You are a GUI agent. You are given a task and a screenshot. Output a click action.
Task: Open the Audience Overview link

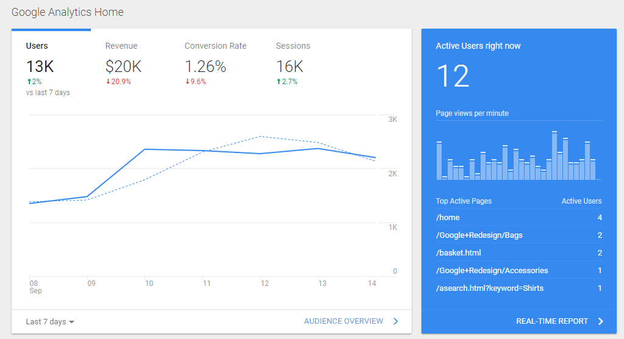(x=343, y=321)
